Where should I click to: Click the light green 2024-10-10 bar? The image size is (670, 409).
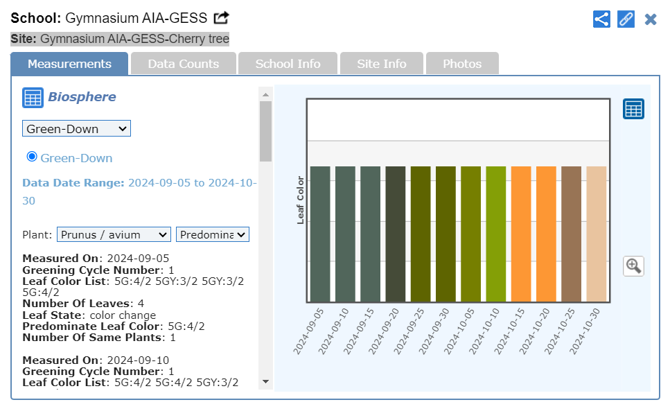(x=496, y=234)
